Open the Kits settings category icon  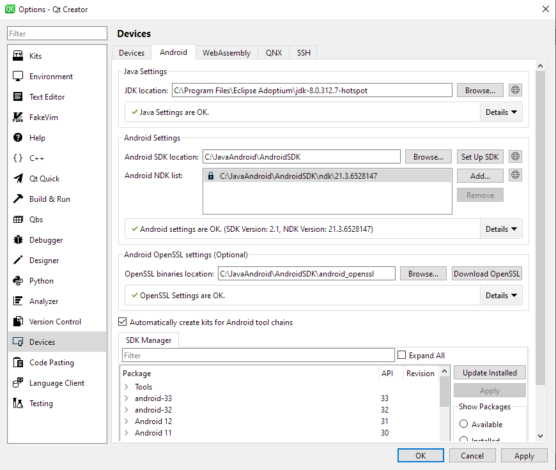[x=18, y=56]
